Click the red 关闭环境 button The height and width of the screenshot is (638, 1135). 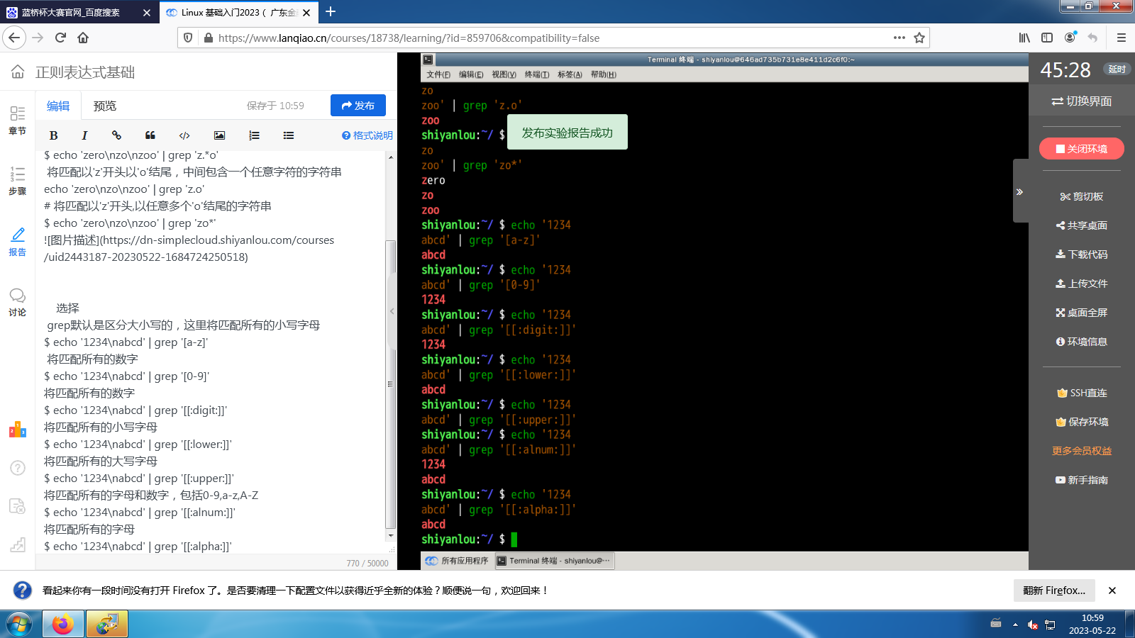(x=1081, y=149)
